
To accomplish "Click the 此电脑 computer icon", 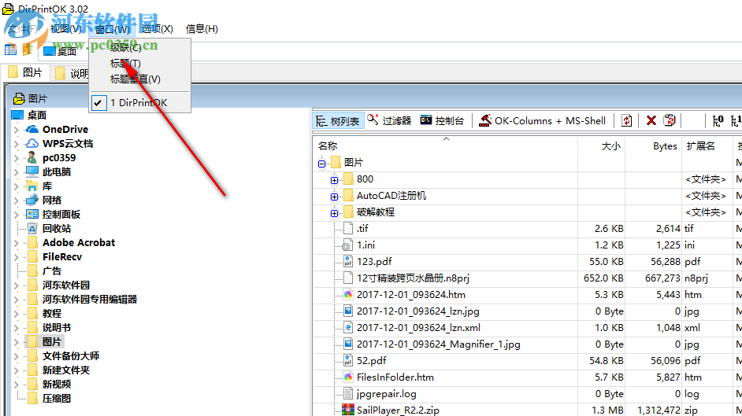I will coord(32,171).
